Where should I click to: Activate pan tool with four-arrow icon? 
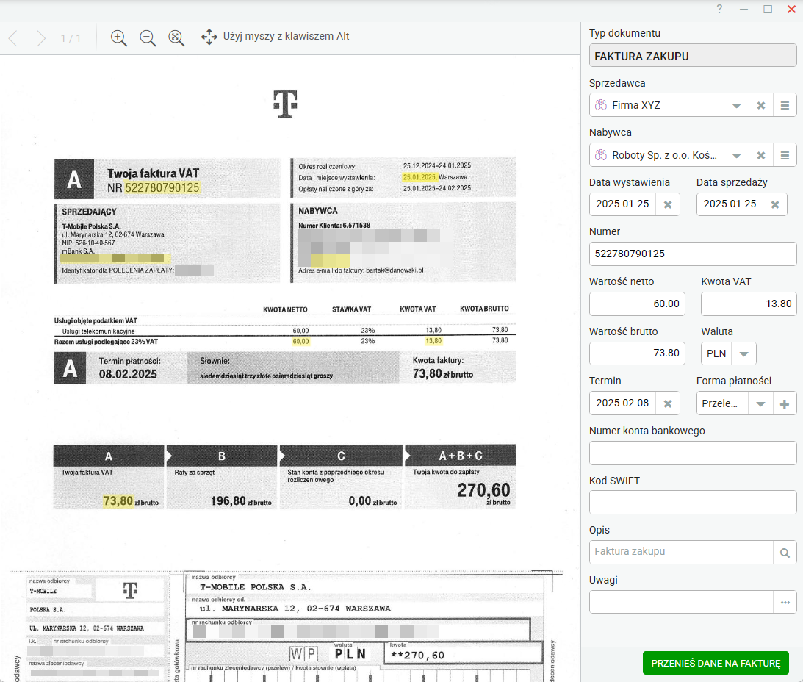pyautogui.click(x=209, y=37)
